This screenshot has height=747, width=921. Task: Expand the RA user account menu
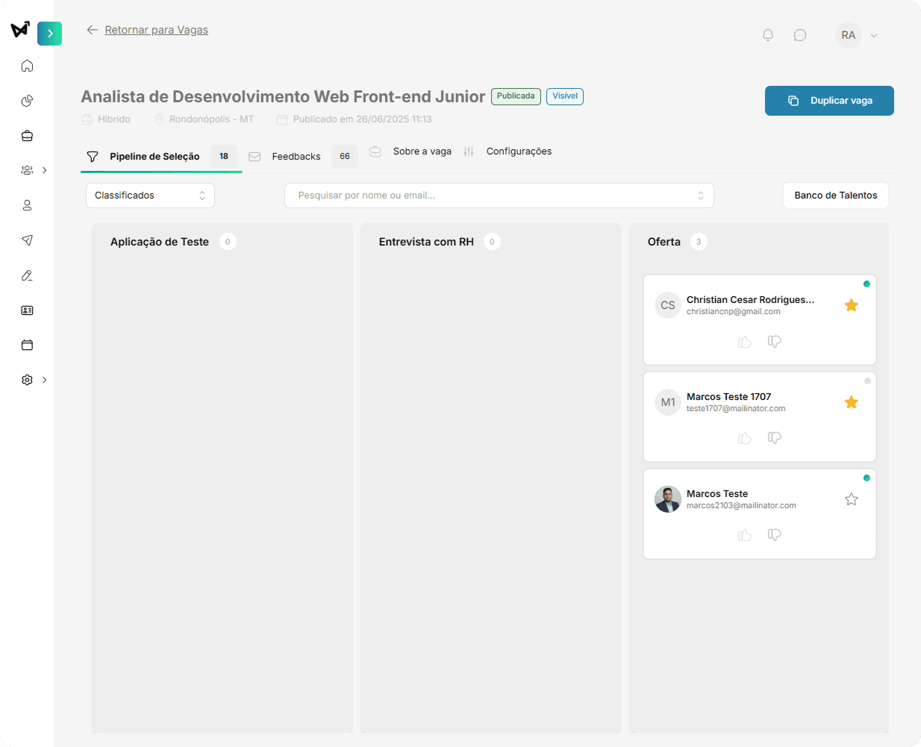click(x=858, y=35)
